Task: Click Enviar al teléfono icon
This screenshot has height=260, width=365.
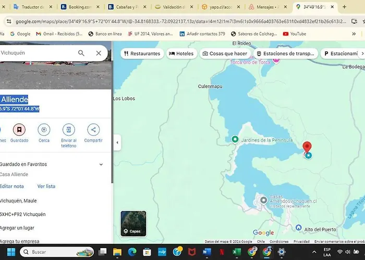Action: pyautogui.click(x=69, y=129)
